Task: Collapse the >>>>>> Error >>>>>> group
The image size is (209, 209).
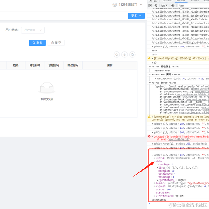Action: click(x=150, y=83)
